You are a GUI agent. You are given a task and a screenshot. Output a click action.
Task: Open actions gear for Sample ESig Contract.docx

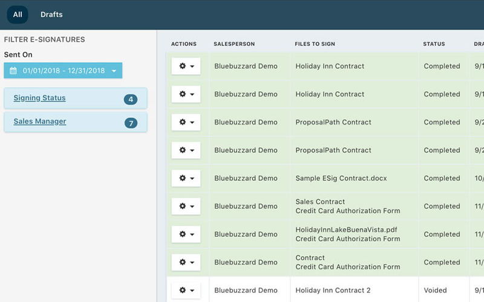tap(186, 178)
